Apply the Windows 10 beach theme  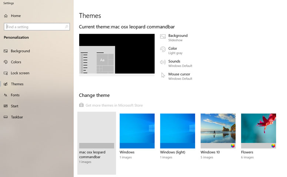coord(218,131)
